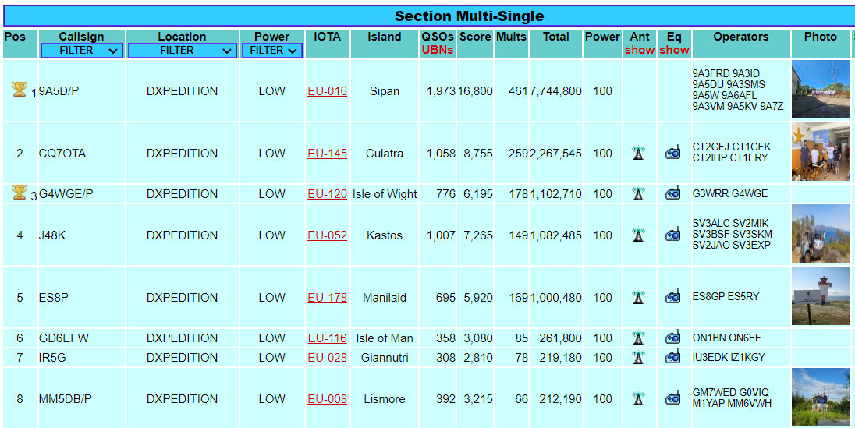
Task: Click island name Sipan
Action: pyautogui.click(x=385, y=91)
